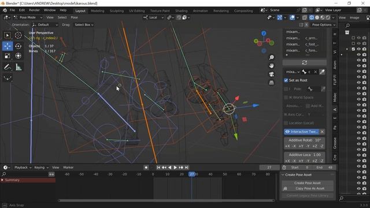370x208 pixels.
Task: Switch to Animation workspace tab
Action: (201, 11)
